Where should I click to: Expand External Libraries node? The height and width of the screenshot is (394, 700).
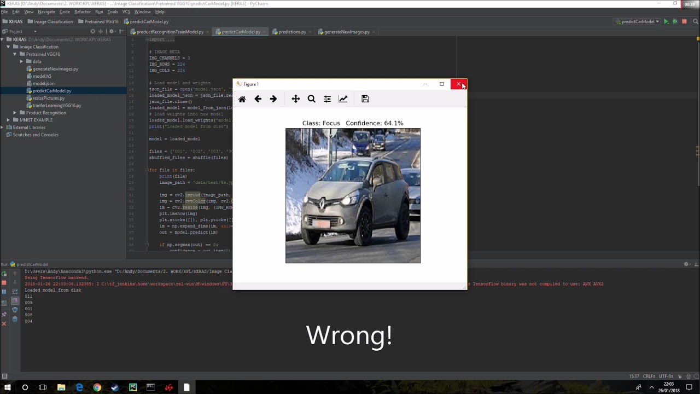[x=3, y=128]
